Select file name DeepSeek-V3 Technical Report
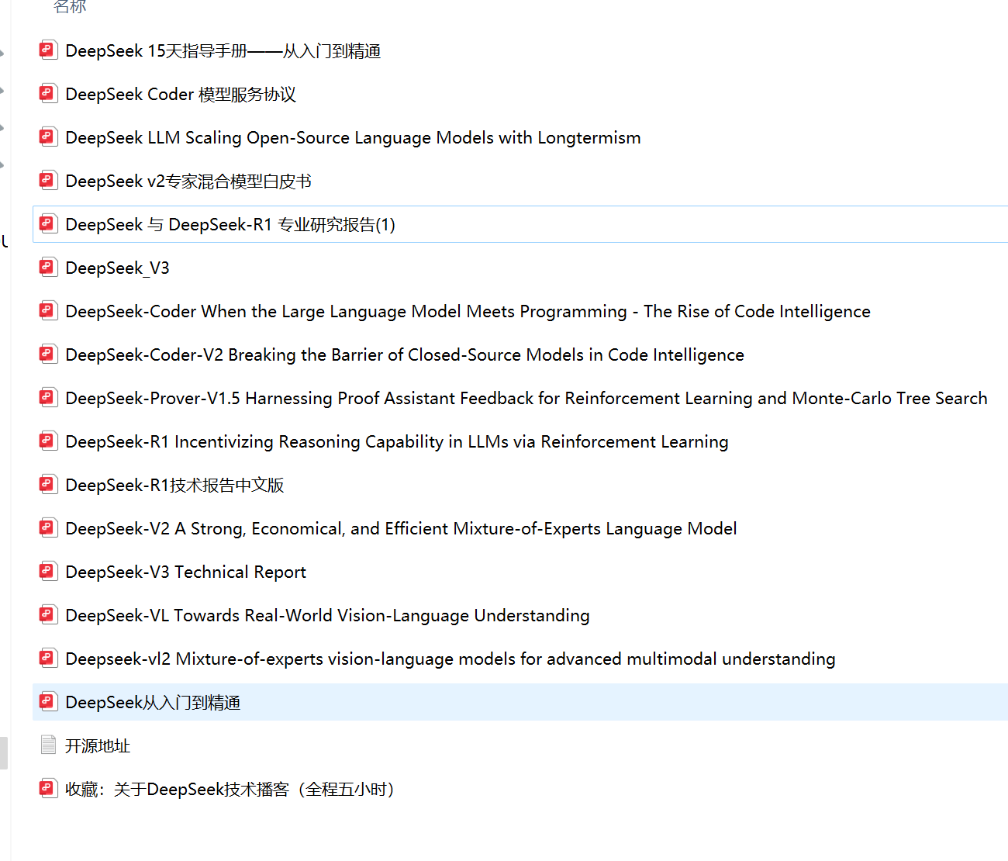This screenshot has height=861, width=1008. 186,572
